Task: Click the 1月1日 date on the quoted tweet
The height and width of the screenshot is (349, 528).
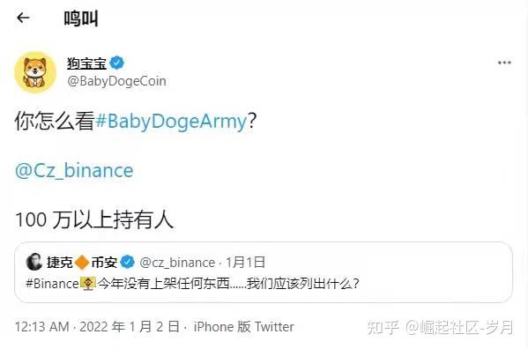Action: coord(245,263)
